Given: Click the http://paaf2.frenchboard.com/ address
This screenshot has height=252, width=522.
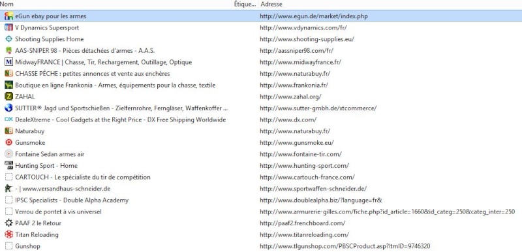Looking at the screenshot, I should (x=303, y=223).
